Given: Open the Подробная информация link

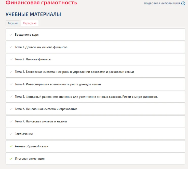Looking at the screenshot, I should click(x=162, y=4).
